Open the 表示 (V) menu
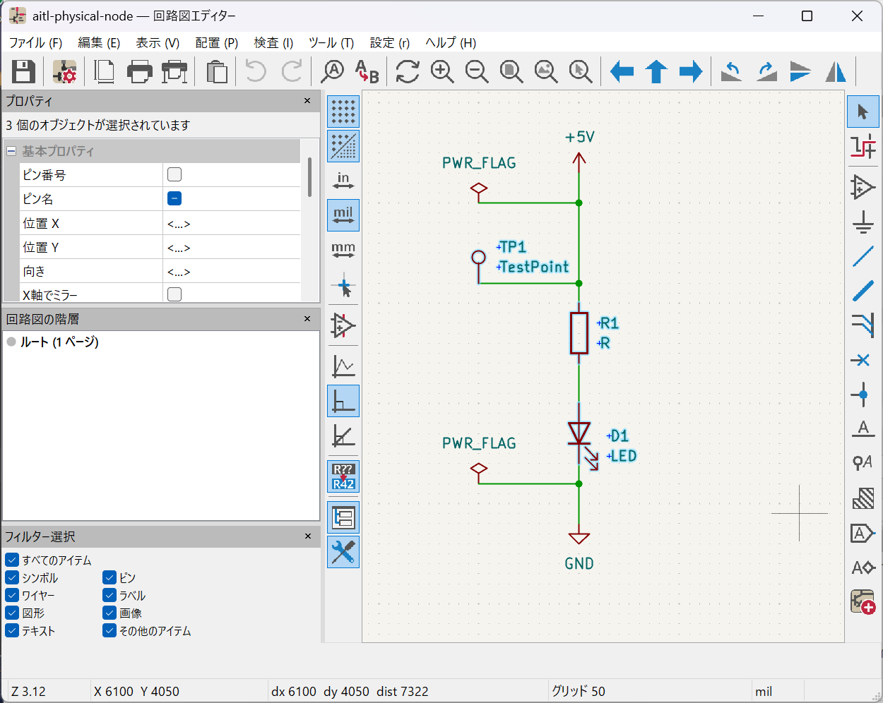 158,42
